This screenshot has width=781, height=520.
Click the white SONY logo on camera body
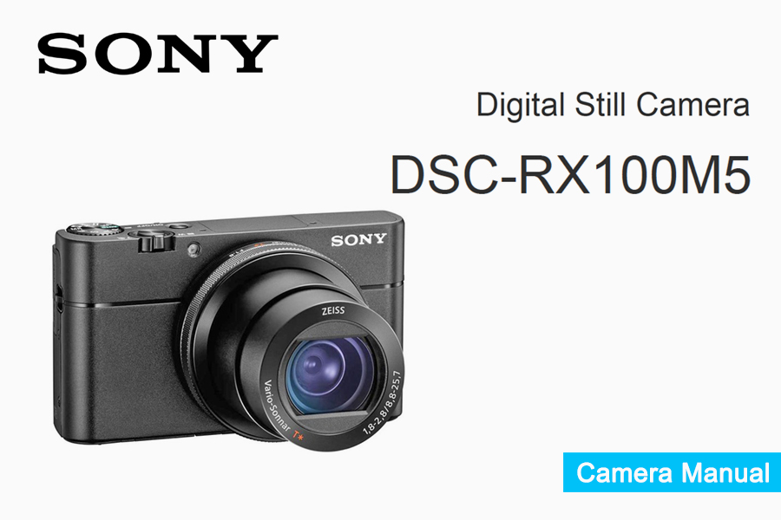[358, 240]
